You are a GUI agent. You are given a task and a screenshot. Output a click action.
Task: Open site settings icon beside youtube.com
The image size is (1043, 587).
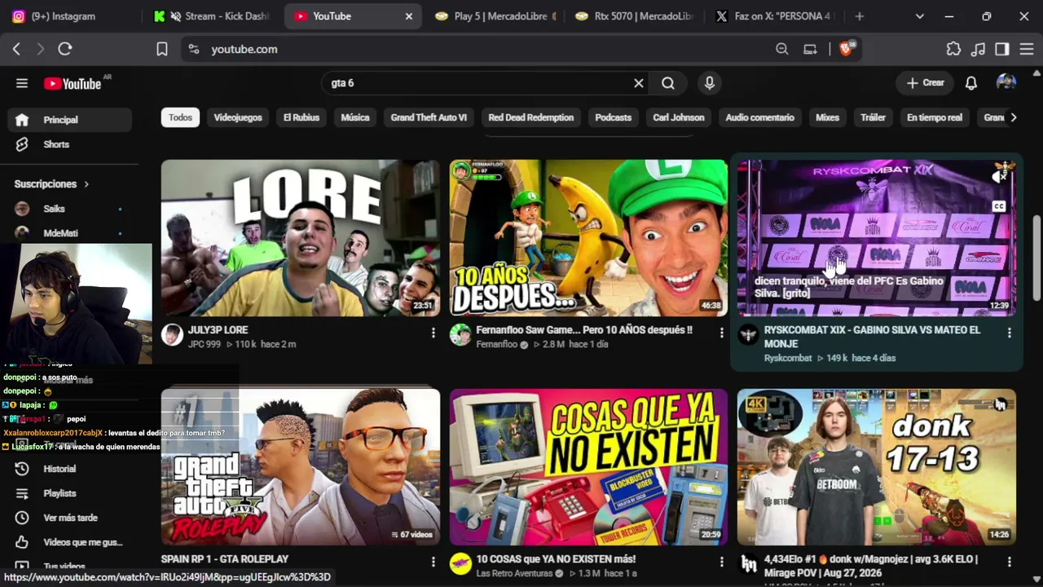(193, 49)
